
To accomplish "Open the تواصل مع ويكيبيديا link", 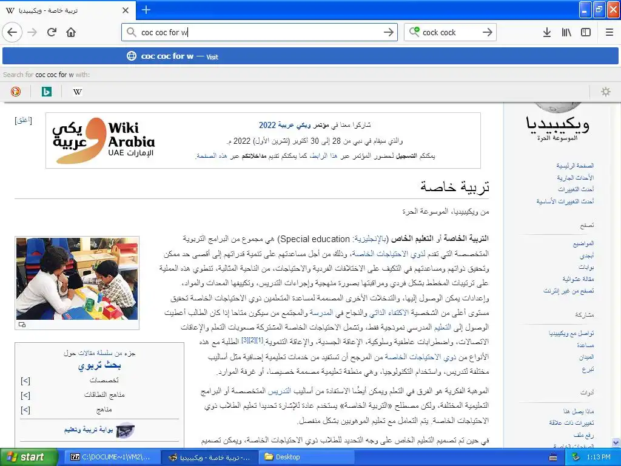I will point(571,334).
